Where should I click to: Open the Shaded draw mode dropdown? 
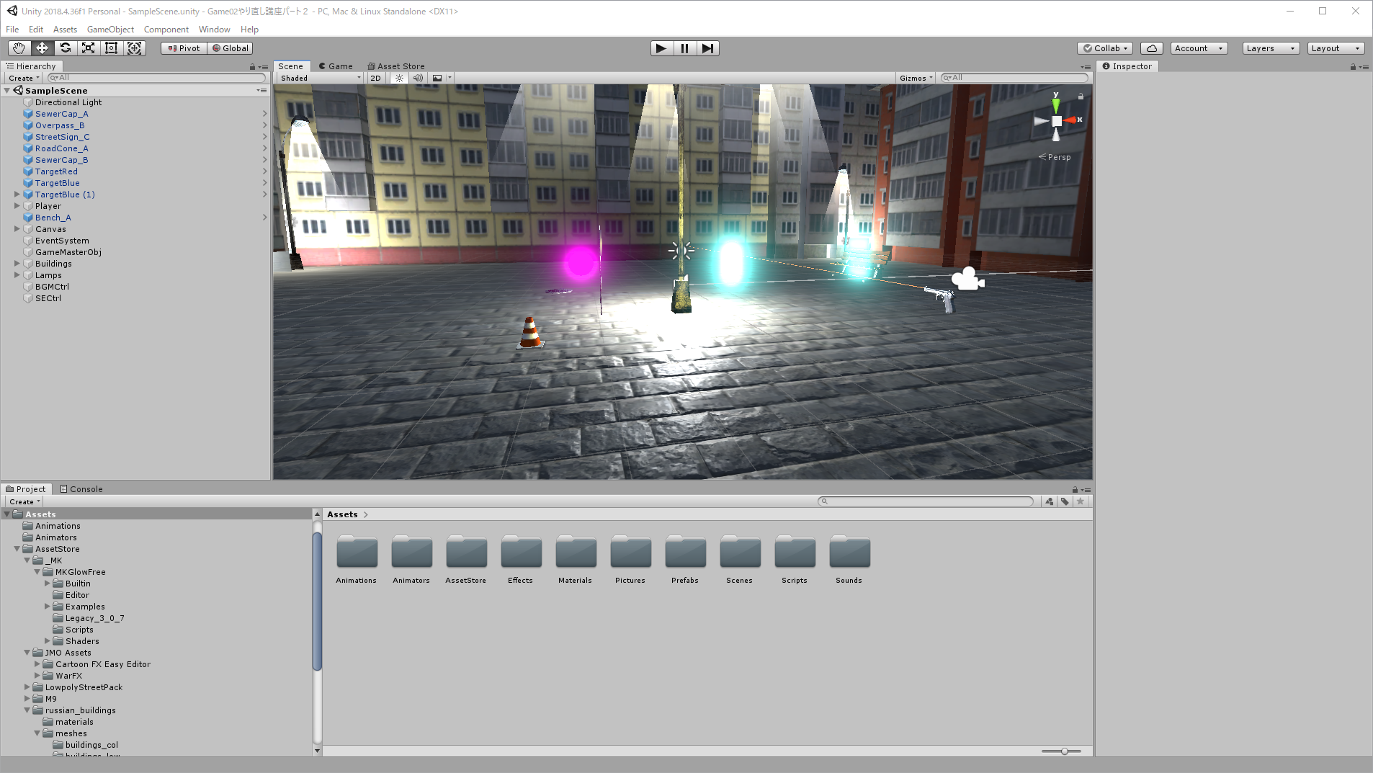click(x=320, y=78)
